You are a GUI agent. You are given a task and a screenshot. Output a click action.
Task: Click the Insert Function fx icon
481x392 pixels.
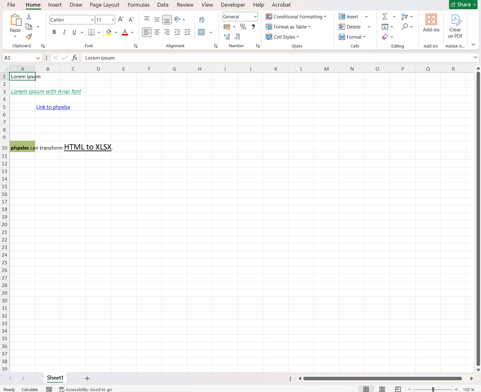point(74,58)
